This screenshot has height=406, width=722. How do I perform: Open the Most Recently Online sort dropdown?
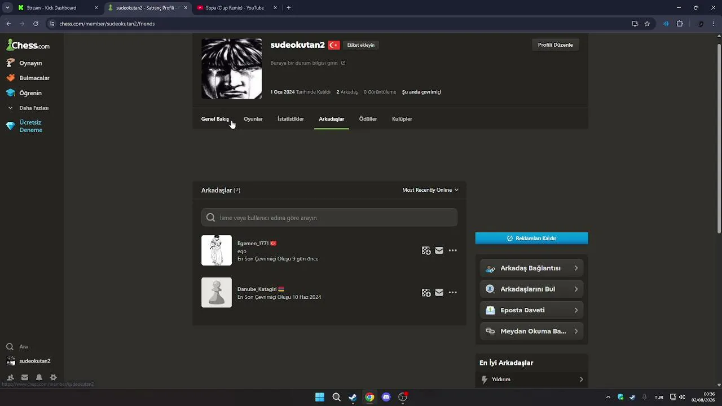tap(430, 190)
